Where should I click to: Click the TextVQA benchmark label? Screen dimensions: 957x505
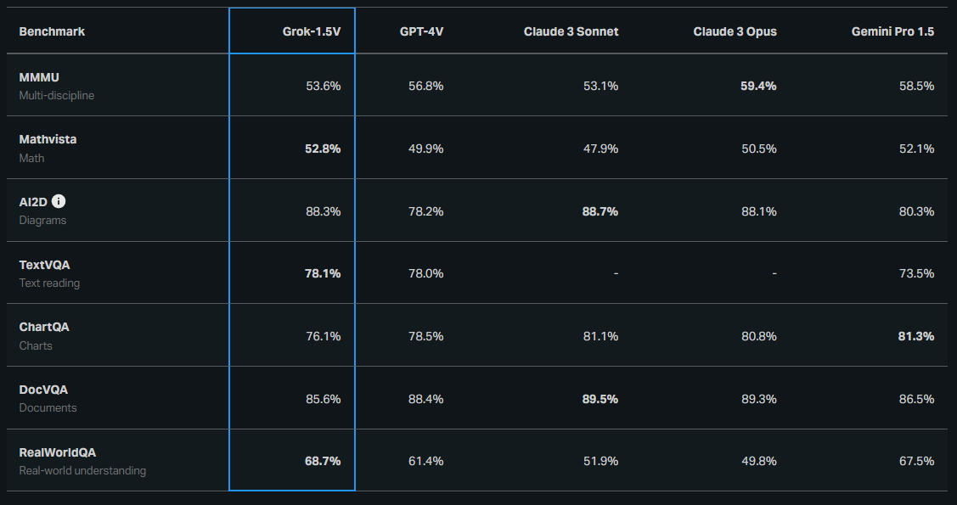tap(44, 265)
